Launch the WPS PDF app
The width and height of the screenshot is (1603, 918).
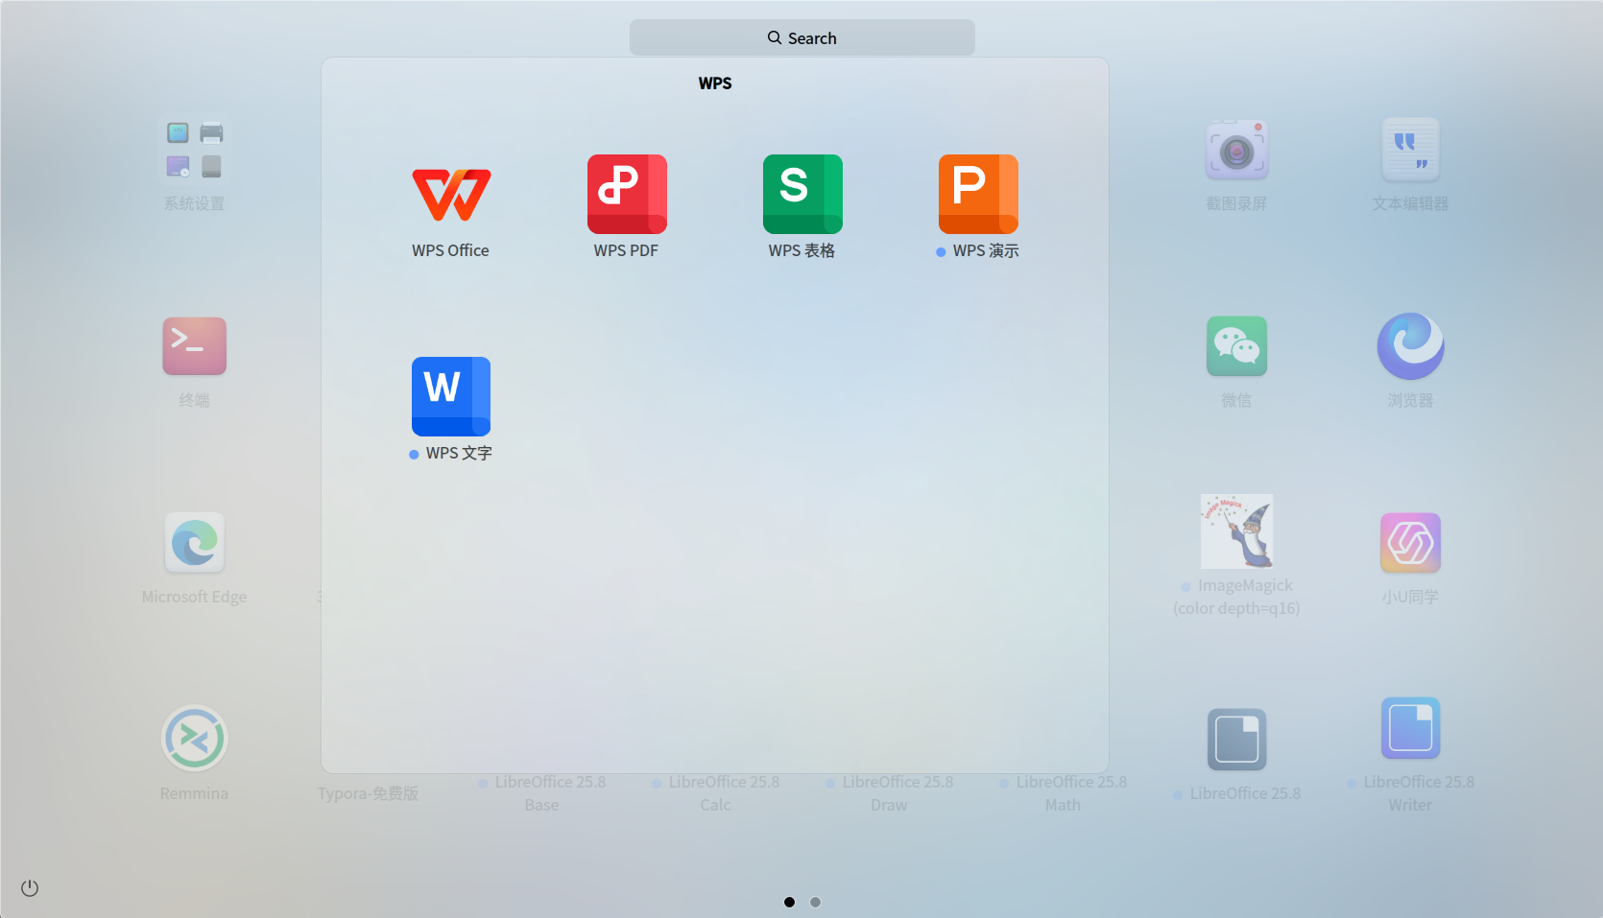[627, 195]
